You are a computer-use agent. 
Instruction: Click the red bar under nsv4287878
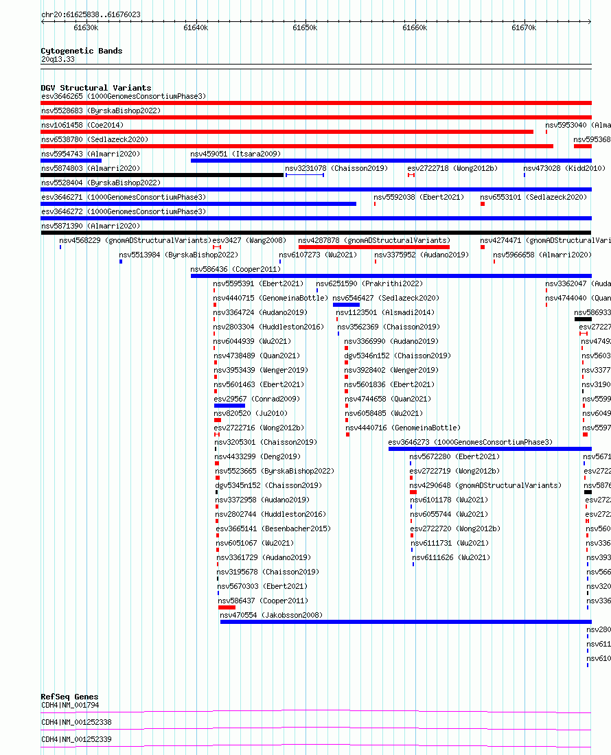coord(374,247)
